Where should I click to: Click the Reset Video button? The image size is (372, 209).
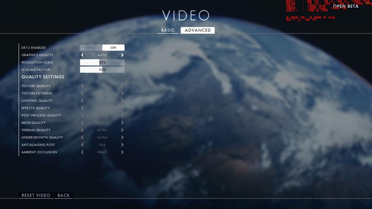(x=36, y=195)
